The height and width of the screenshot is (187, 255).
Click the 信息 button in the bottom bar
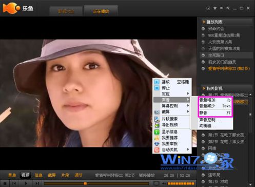38,175
